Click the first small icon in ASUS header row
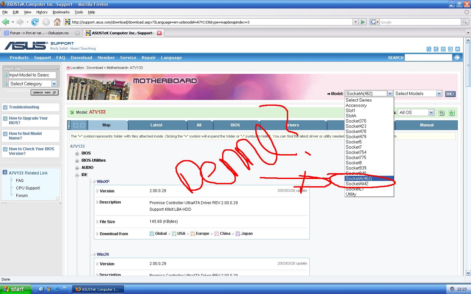Screen dimensions: 471x294 pyautogui.click(x=429, y=49)
